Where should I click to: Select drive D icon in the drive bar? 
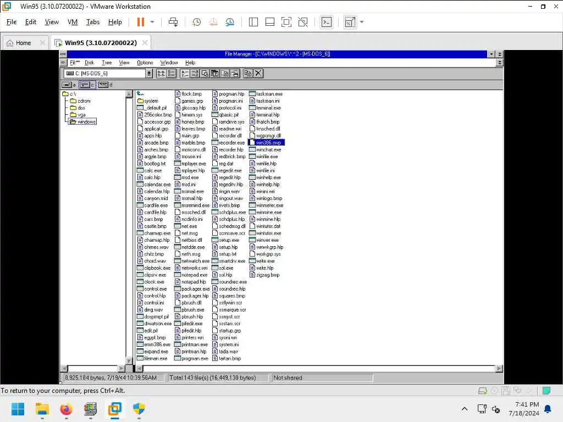click(x=105, y=85)
